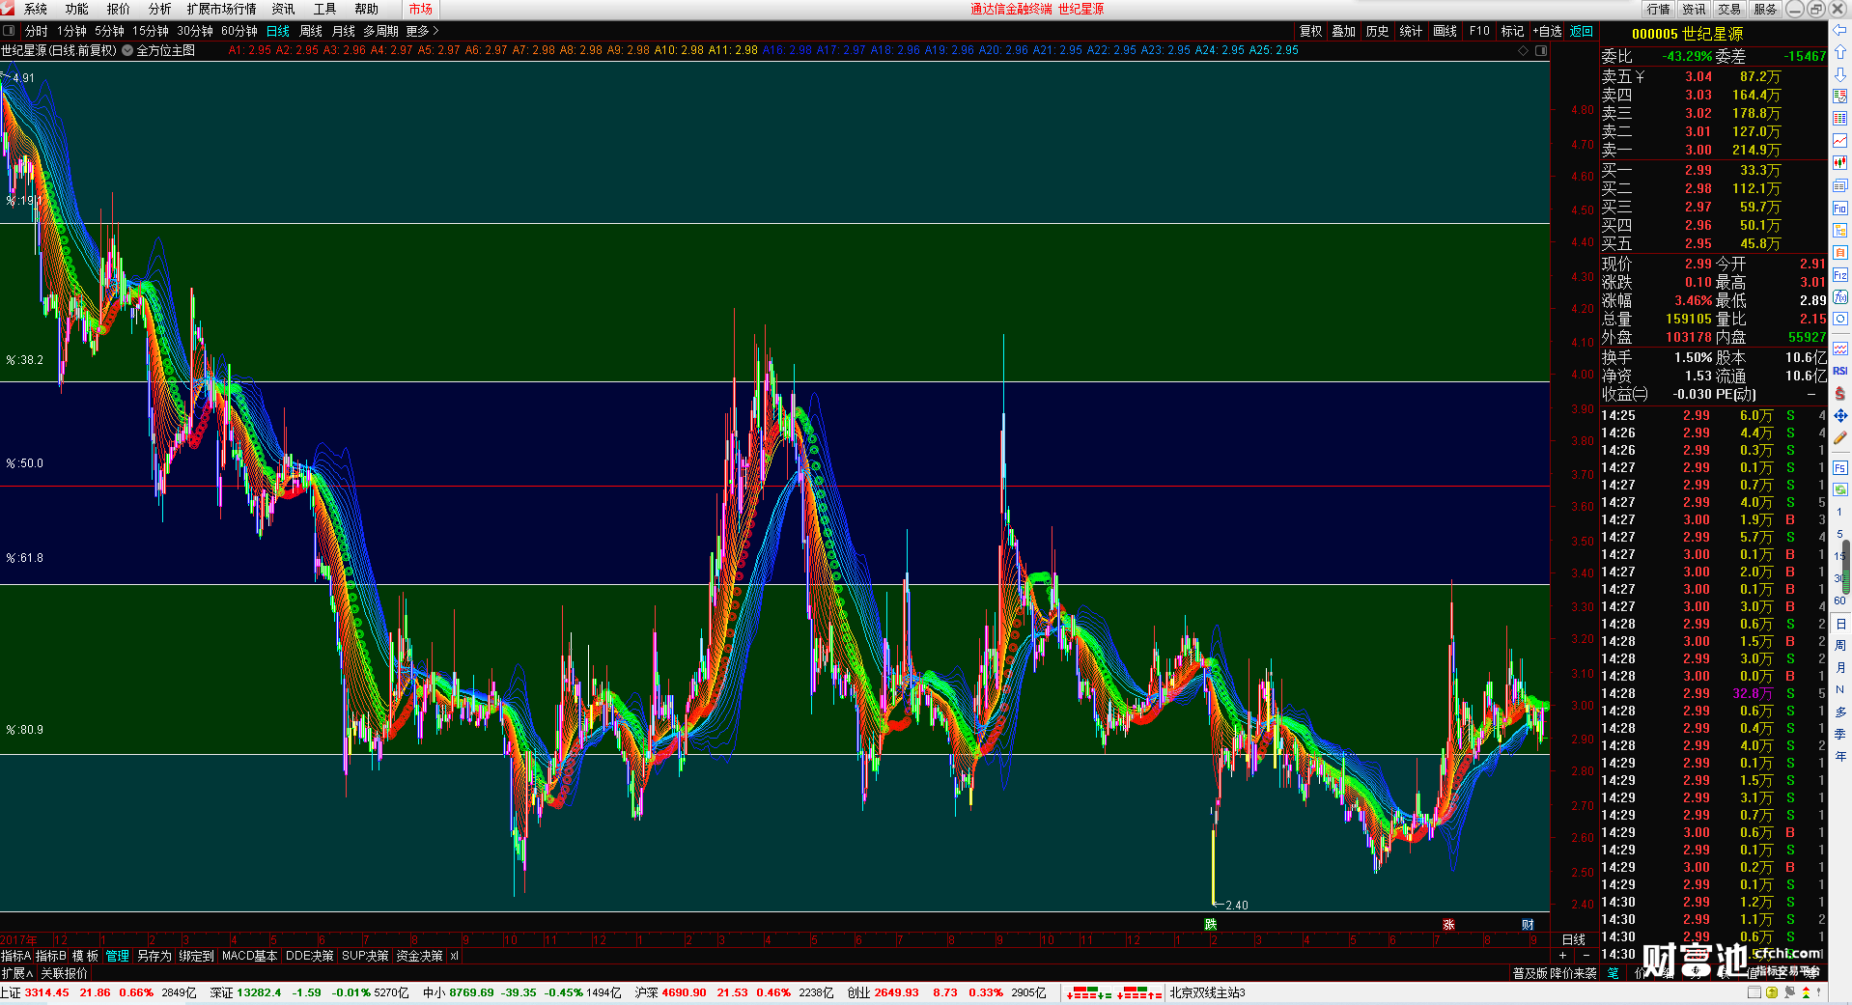Image resolution: width=1852 pixels, height=1005 pixels.
Task: Open the candlestick chart icon in right sidebar
Action: pyautogui.click(x=1839, y=163)
